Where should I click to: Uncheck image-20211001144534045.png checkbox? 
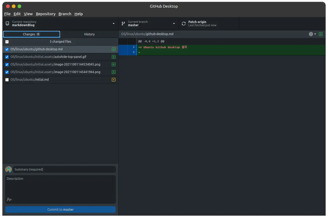[7, 64]
